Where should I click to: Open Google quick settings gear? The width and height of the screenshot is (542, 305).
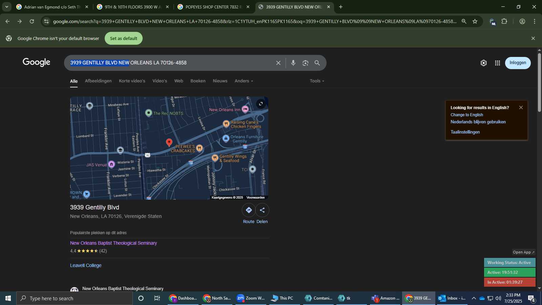(483, 63)
